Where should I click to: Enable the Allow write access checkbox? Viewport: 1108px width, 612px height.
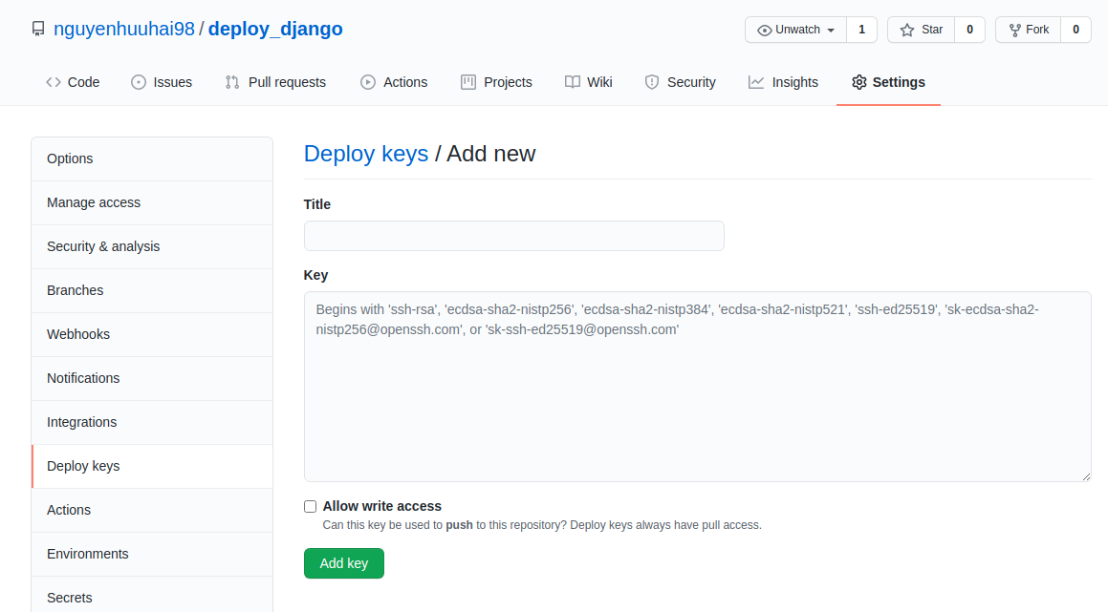click(x=310, y=506)
